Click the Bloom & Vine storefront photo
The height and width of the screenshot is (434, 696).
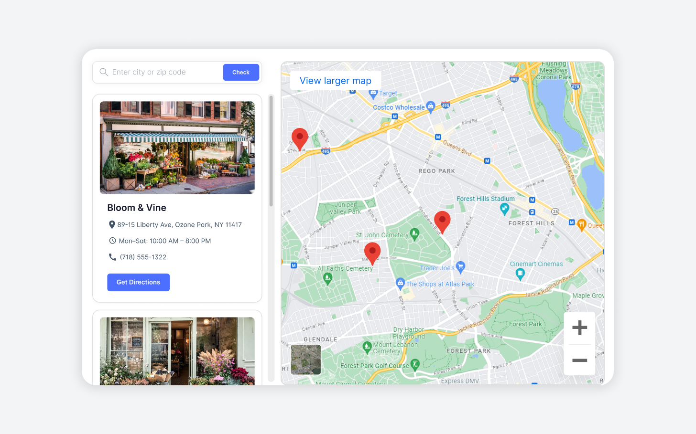177,148
